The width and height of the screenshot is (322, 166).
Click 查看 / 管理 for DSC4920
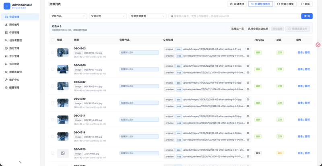pyautogui.click(x=303, y=103)
